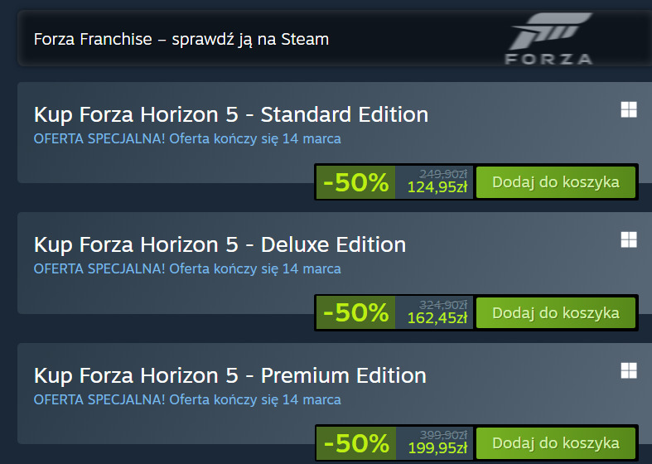Image resolution: width=652 pixels, height=464 pixels.
Task: Click the special offer text under Deluxe Edition
Action: pos(187,268)
